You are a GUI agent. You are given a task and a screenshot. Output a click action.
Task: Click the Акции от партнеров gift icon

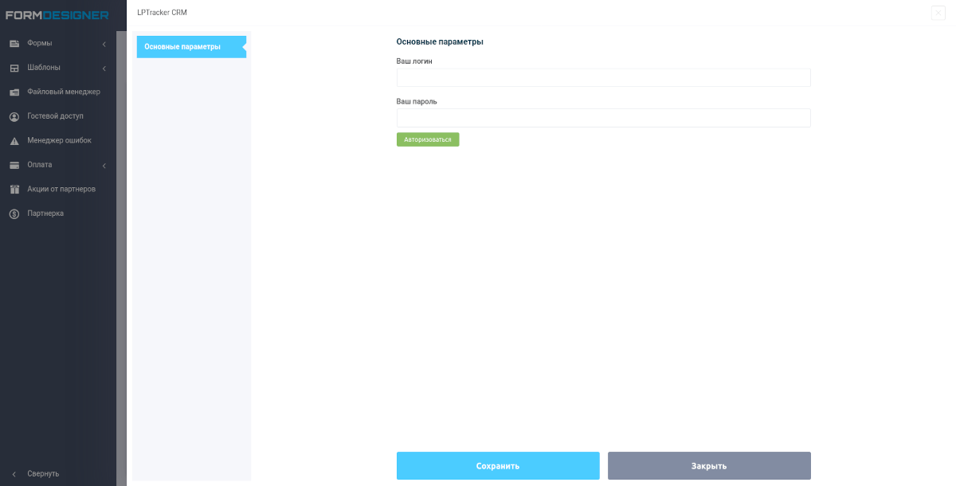coord(14,190)
